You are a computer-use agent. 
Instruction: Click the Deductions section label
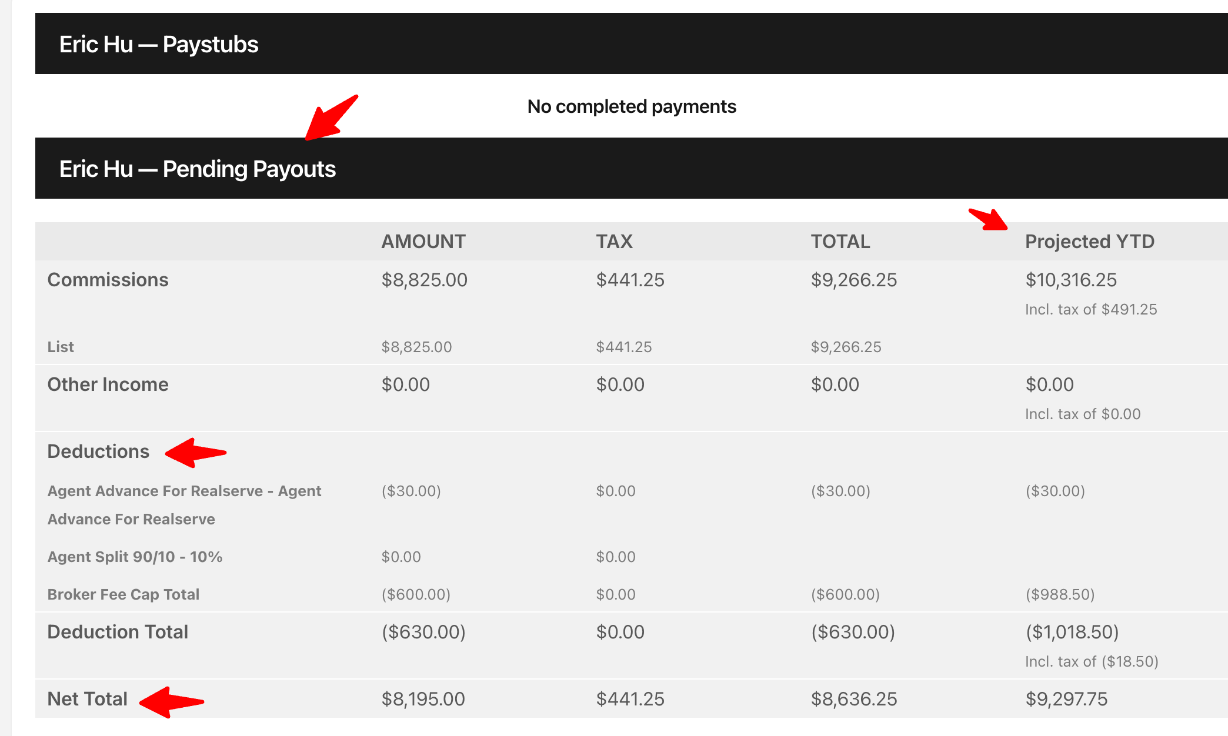point(98,451)
